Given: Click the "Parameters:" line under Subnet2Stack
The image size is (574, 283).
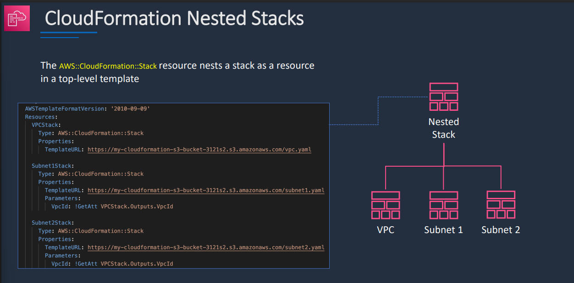Looking at the screenshot, I should (x=63, y=256).
